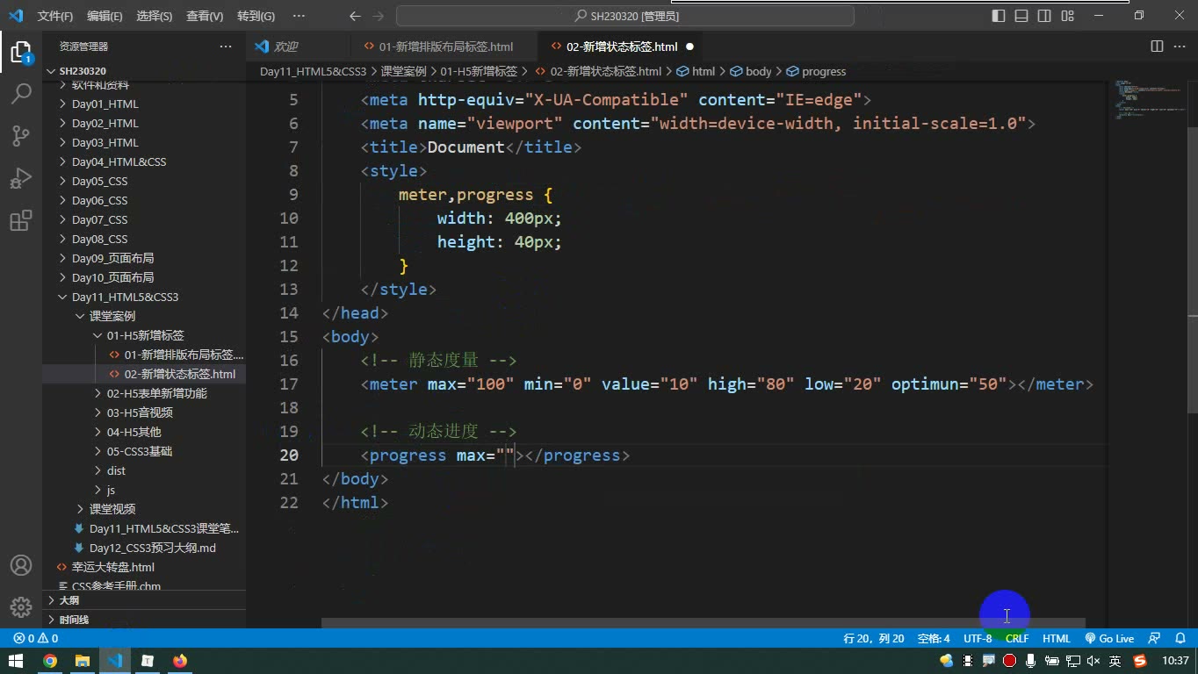Open the 编辑(E) menu
This screenshot has width=1198, height=674.
(105, 16)
